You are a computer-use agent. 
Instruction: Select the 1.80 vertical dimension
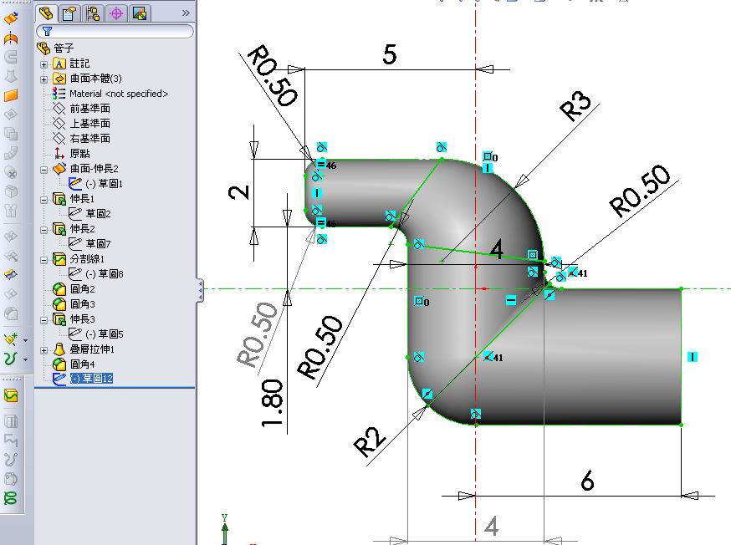point(273,404)
